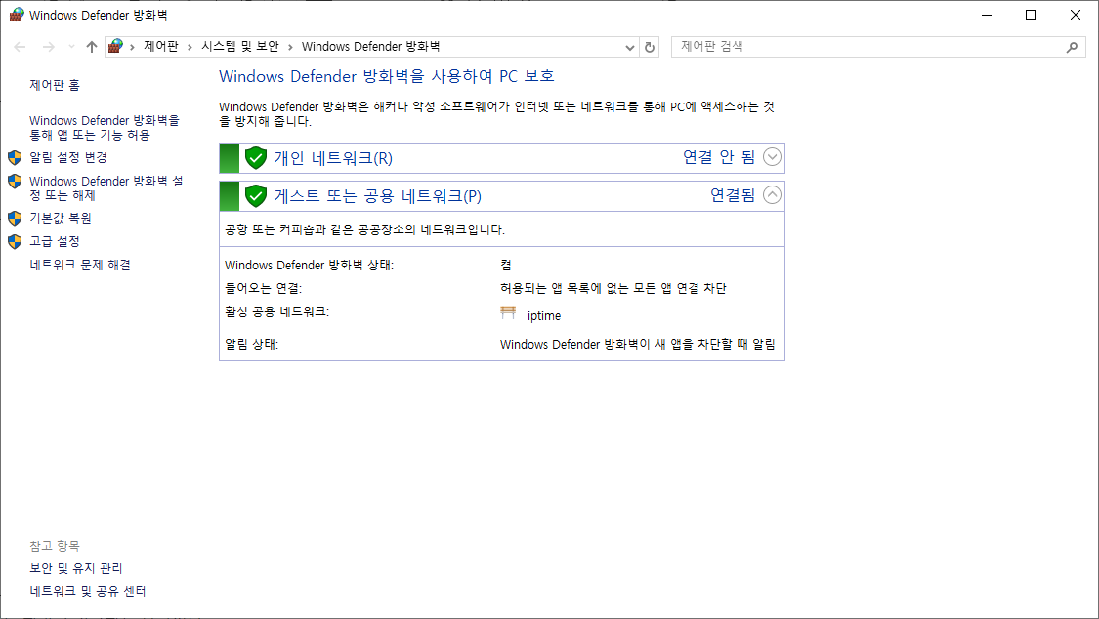Click 개인 네트워크(R) heading
This screenshot has width=1099, height=619.
pyautogui.click(x=333, y=158)
